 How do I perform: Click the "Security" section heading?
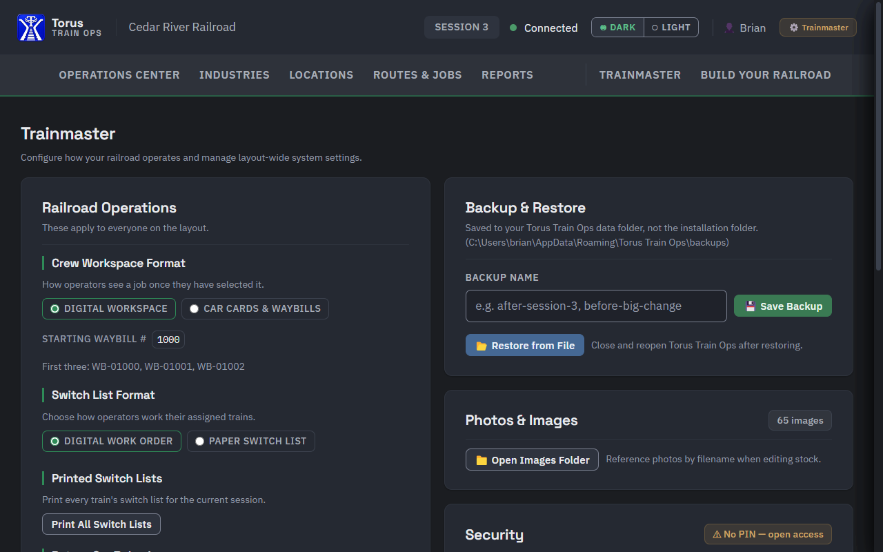[495, 535]
